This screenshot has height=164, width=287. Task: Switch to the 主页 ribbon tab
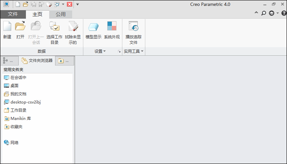[38, 14]
